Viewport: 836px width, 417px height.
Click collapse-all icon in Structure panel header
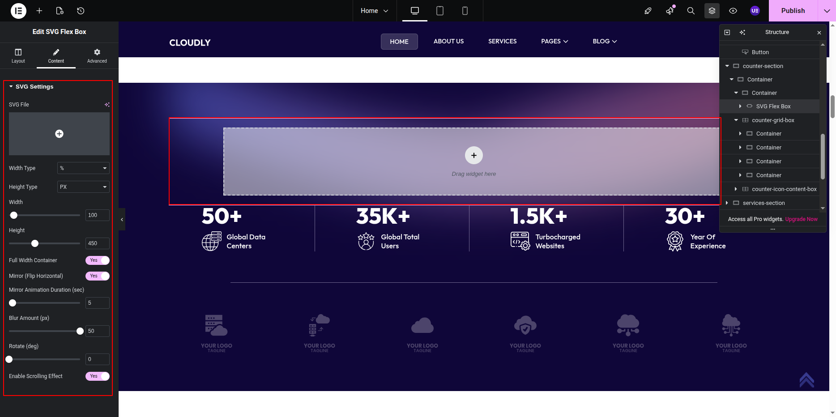coord(727,32)
